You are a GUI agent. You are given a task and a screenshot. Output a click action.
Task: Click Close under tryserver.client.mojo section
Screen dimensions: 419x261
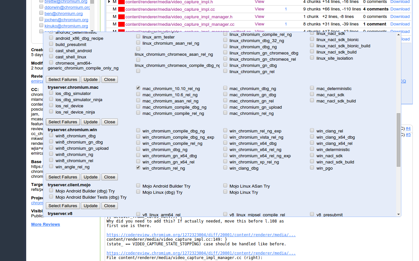[110, 206]
